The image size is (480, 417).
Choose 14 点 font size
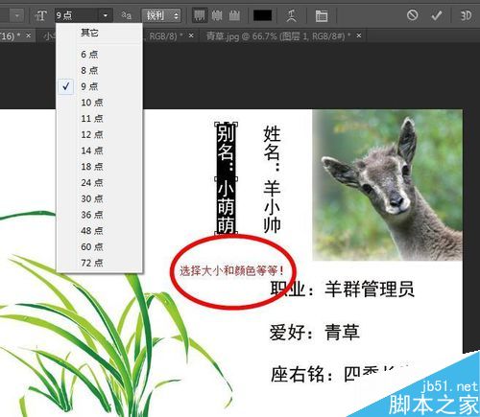coord(99,151)
